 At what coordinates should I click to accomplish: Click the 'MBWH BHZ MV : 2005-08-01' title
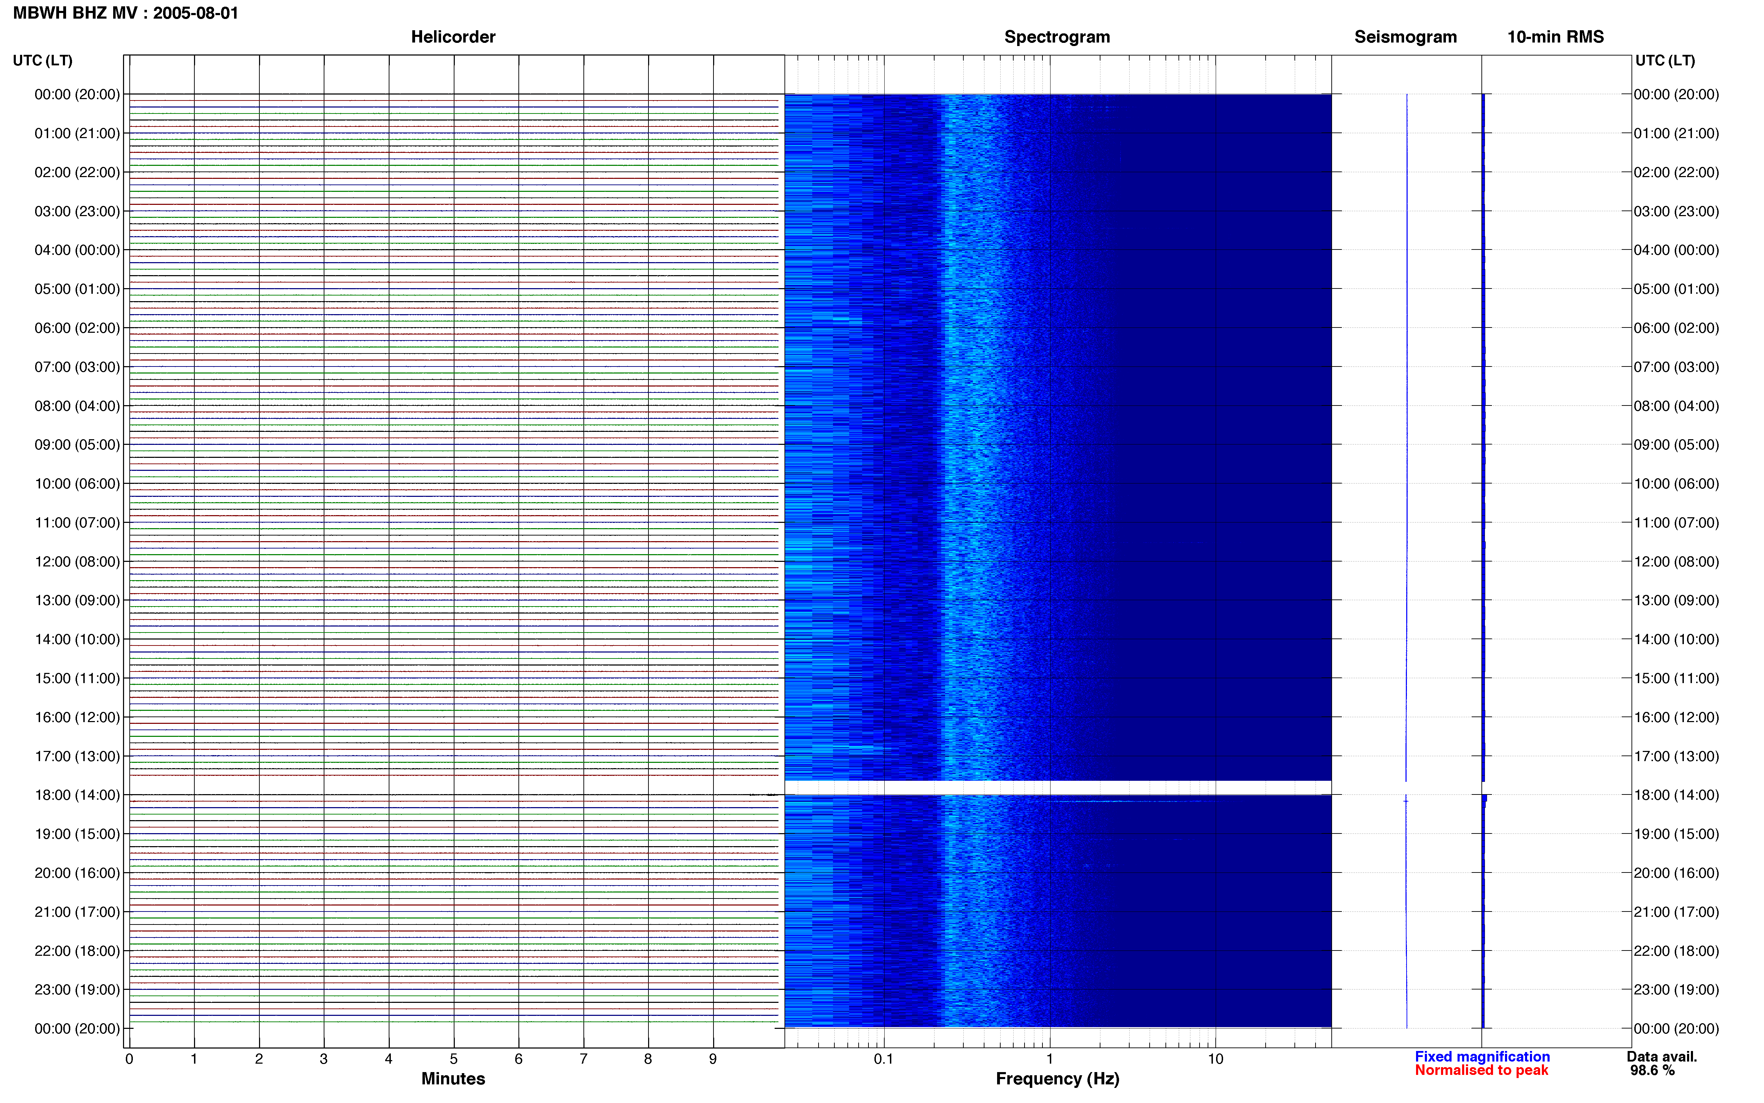pos(125,13)
